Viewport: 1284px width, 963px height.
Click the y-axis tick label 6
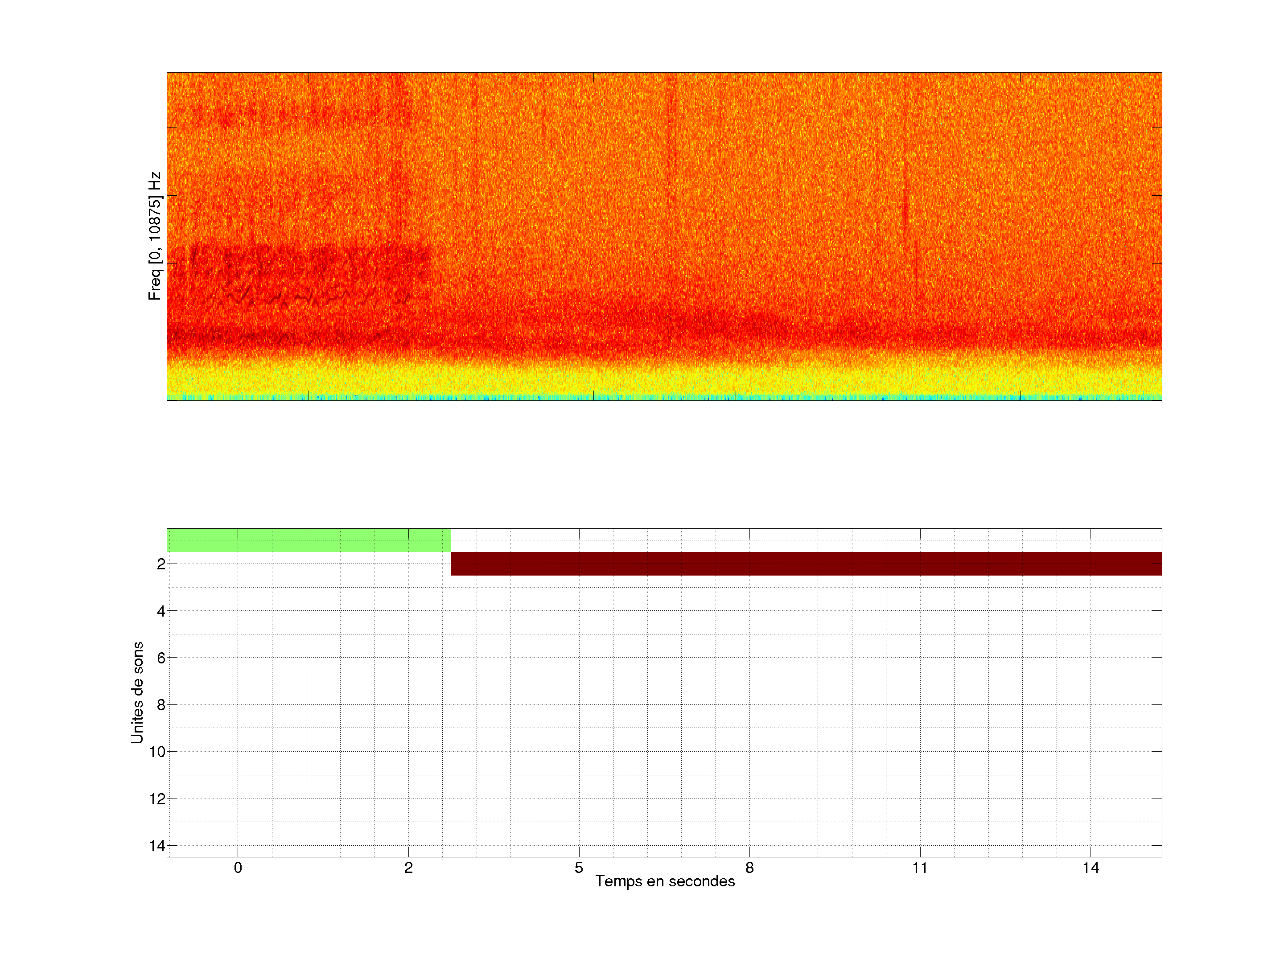[161, 658]
